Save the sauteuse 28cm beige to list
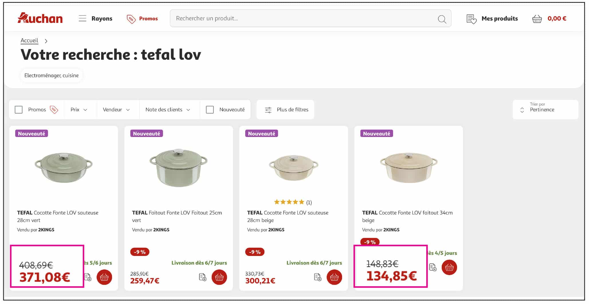This screenshot has width=589, height=304. 318,277
